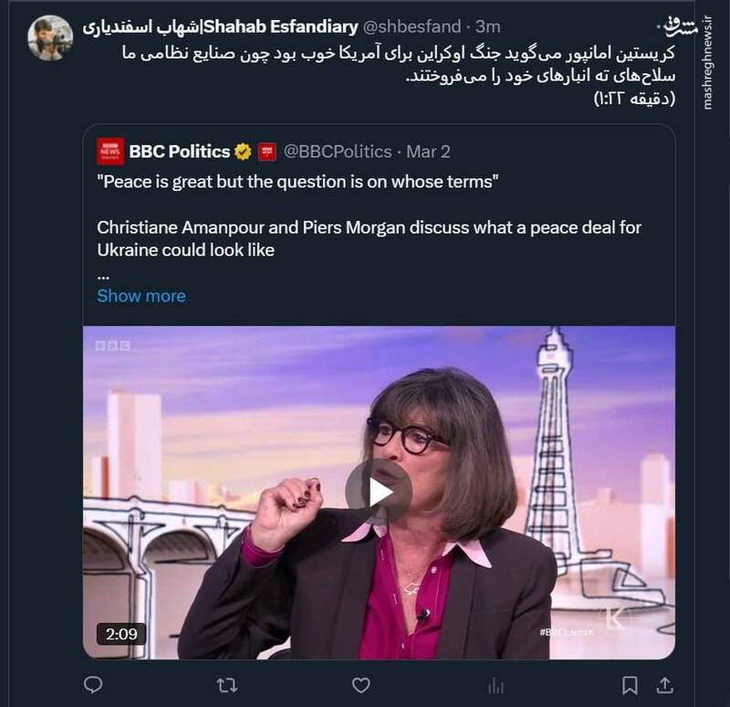Expand quoted tweet with Show more
Viewport: 730px width, 707px height.
click(x=141, y=296)
